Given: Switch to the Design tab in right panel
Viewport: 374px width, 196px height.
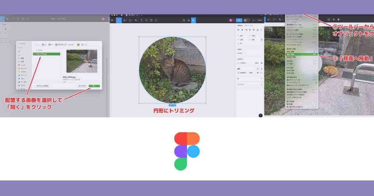Looking at the screenshot, I should pos(240,26).
